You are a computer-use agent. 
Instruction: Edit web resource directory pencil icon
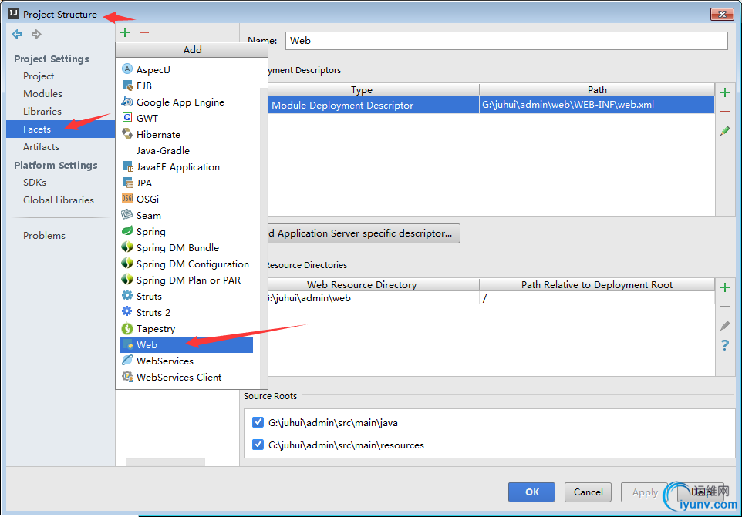(x=724, y=326)
